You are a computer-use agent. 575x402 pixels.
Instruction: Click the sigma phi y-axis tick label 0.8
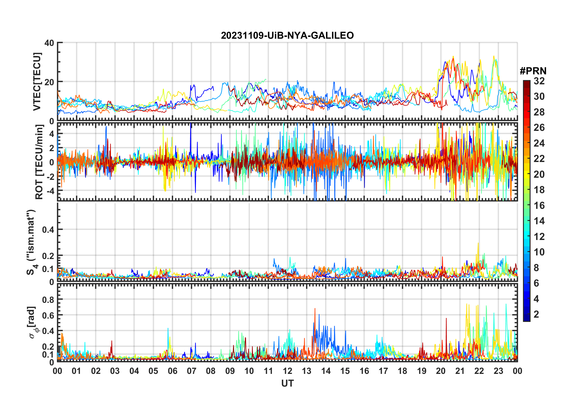48,300
